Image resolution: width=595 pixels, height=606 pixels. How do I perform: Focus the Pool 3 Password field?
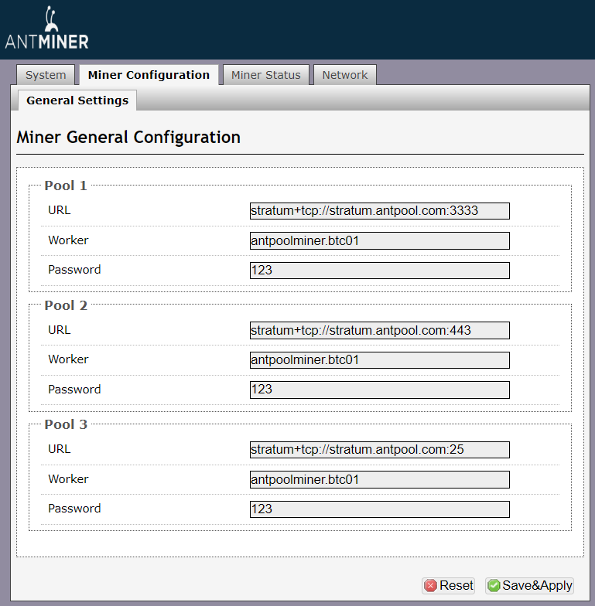pyautogui.click(x=379, y=509)
